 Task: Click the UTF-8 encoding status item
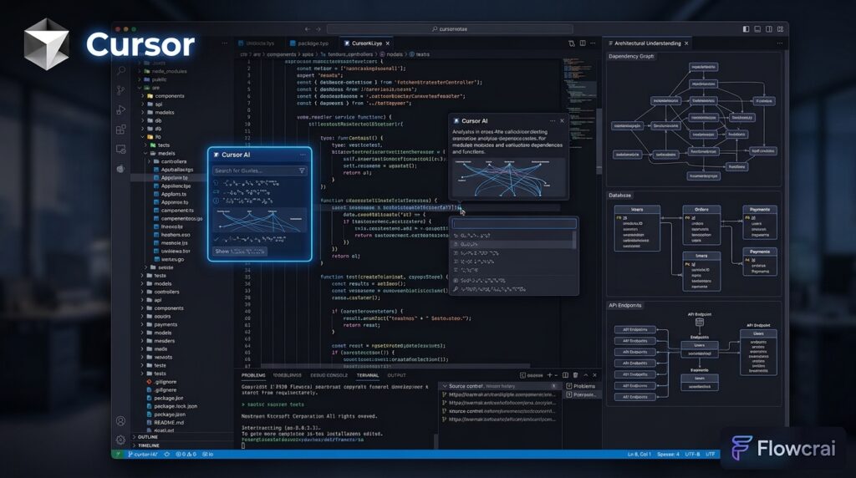(692, 454)
